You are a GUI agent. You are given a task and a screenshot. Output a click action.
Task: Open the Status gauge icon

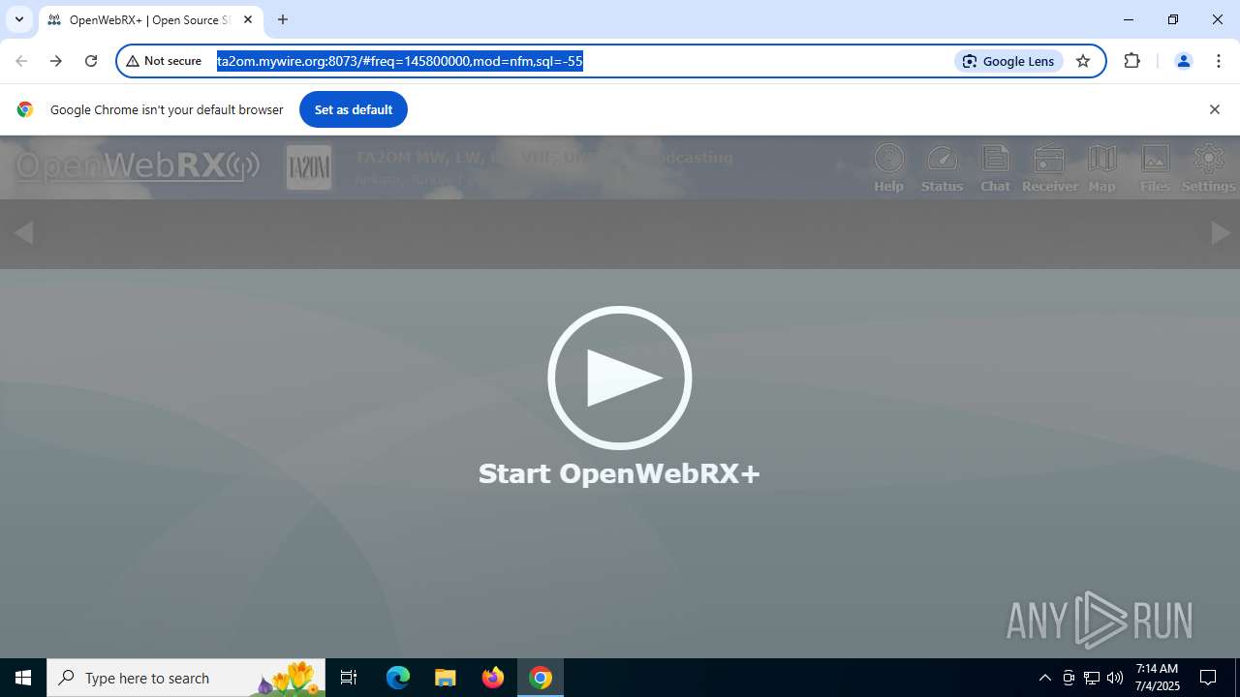tap(942, 168)
